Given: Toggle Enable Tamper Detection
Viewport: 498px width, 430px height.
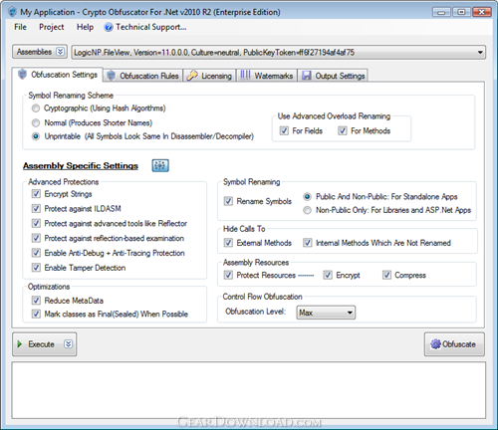Looking at the screenshot, I should (x=36, y=268).
